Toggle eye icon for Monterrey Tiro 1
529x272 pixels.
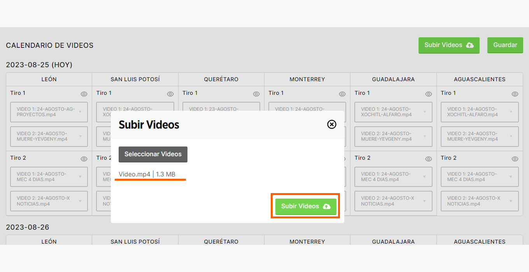342,94
